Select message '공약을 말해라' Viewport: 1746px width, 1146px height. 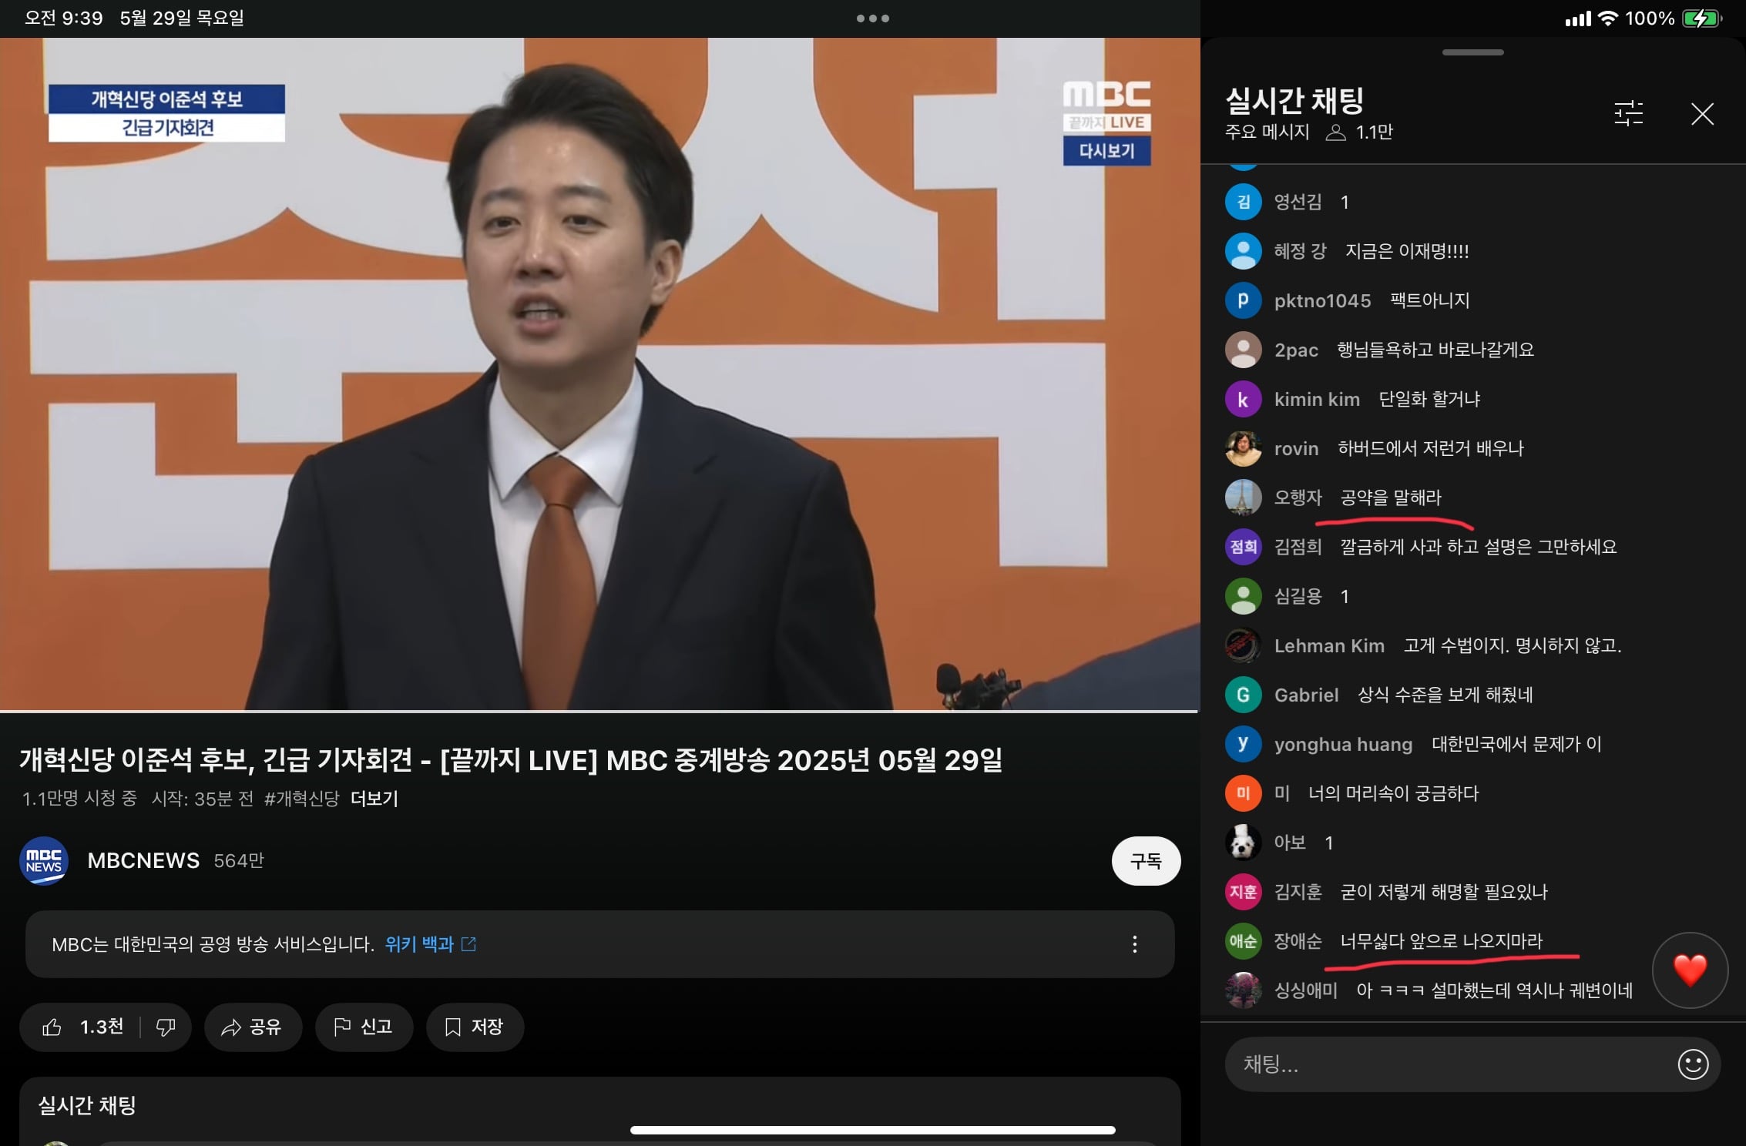1391,498
